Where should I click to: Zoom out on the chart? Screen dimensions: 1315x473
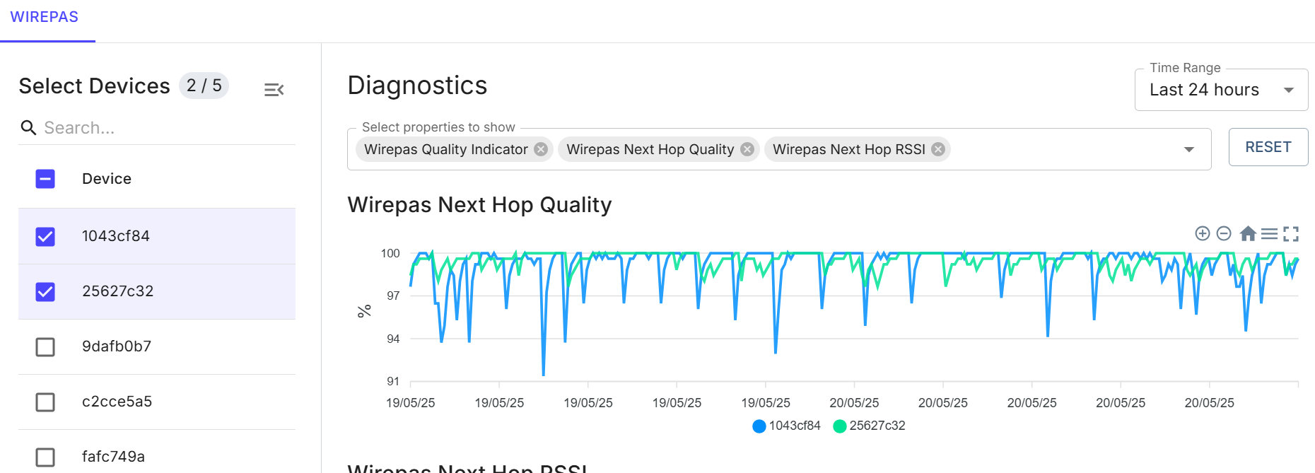pos(1225,233)
